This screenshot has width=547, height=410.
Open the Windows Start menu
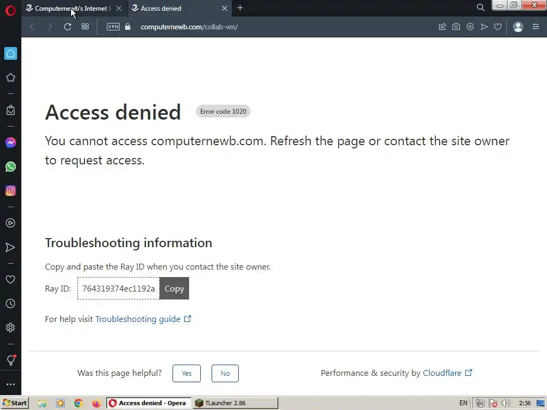tap(14, 403)
